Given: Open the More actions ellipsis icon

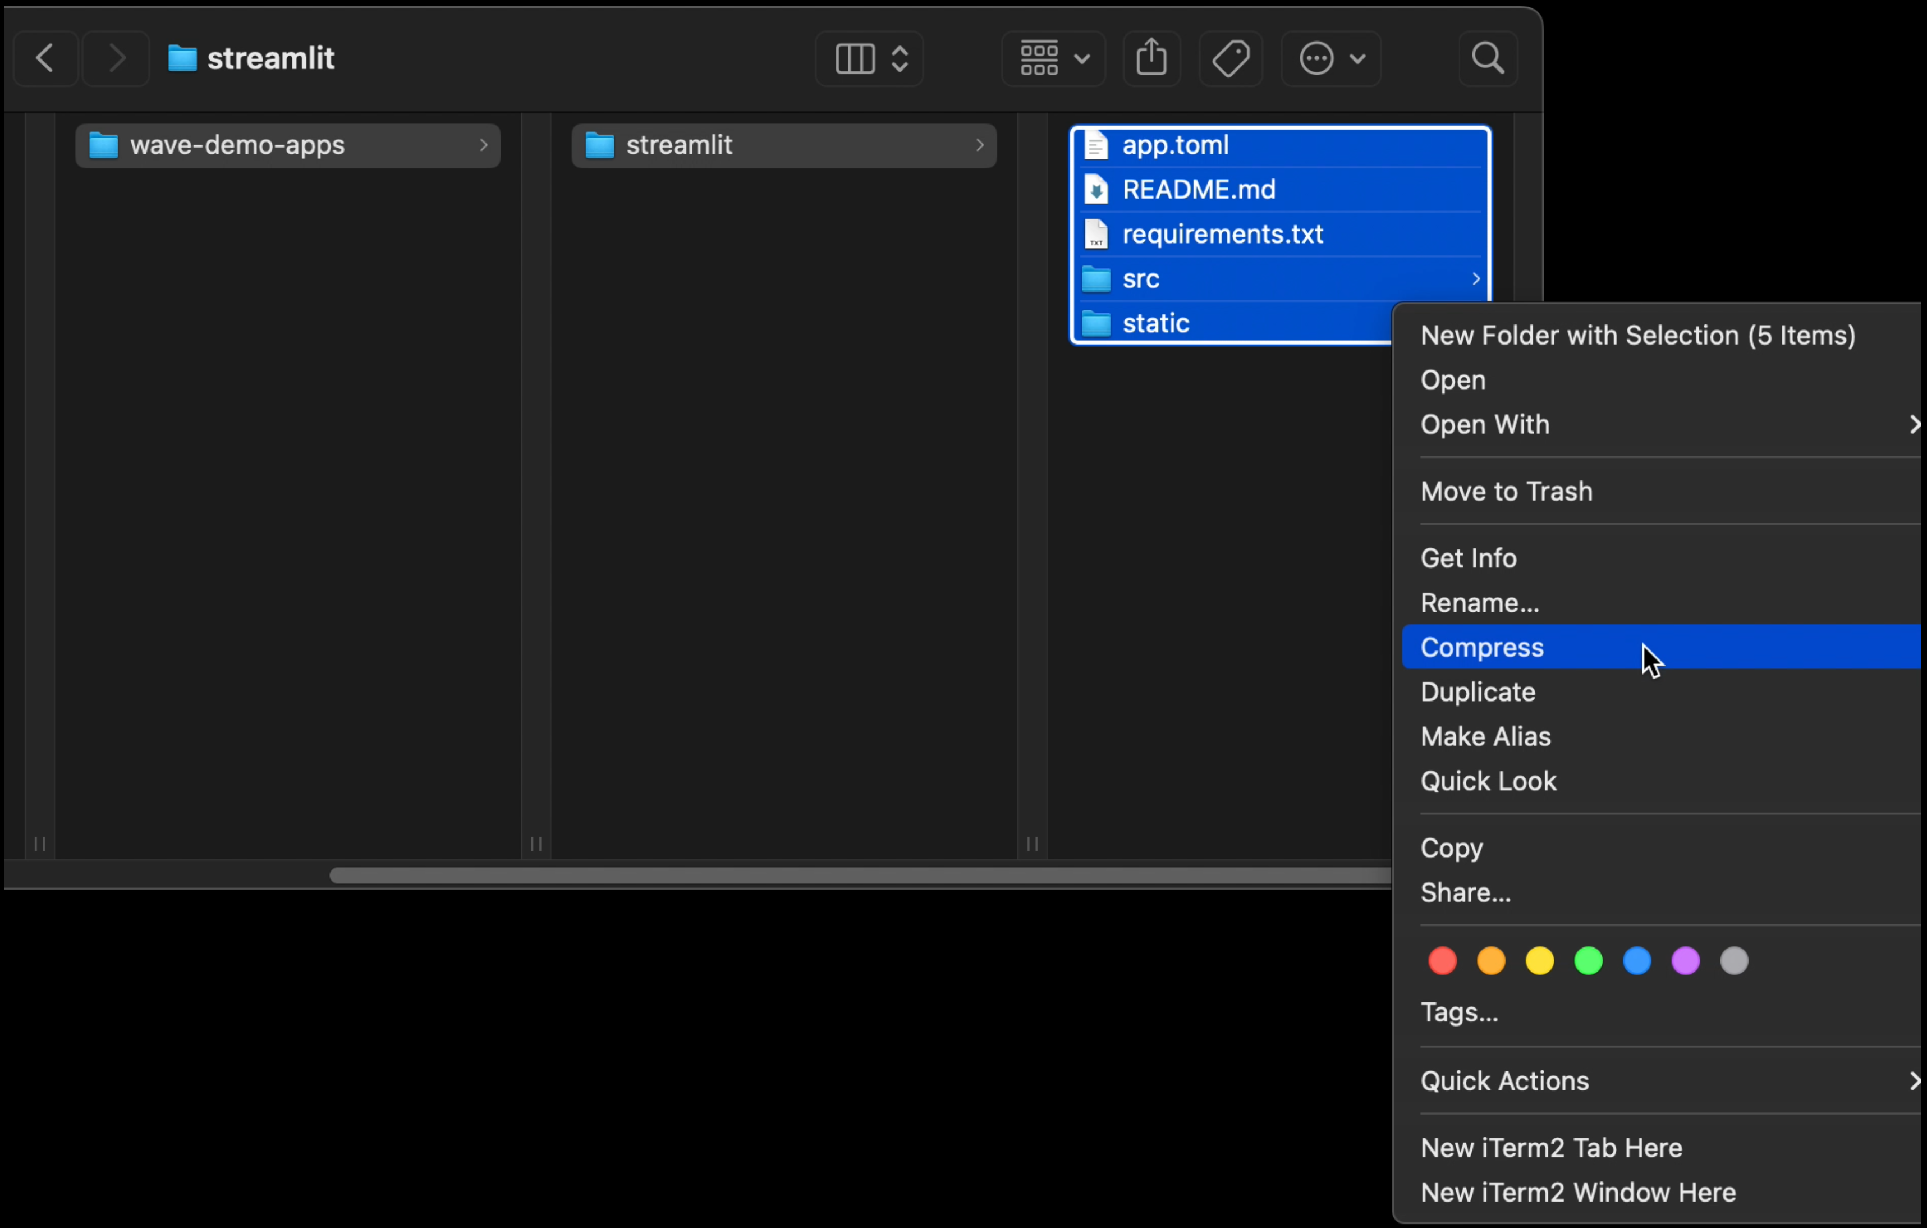Looking at the screenshot, I should pos(1316,58).
